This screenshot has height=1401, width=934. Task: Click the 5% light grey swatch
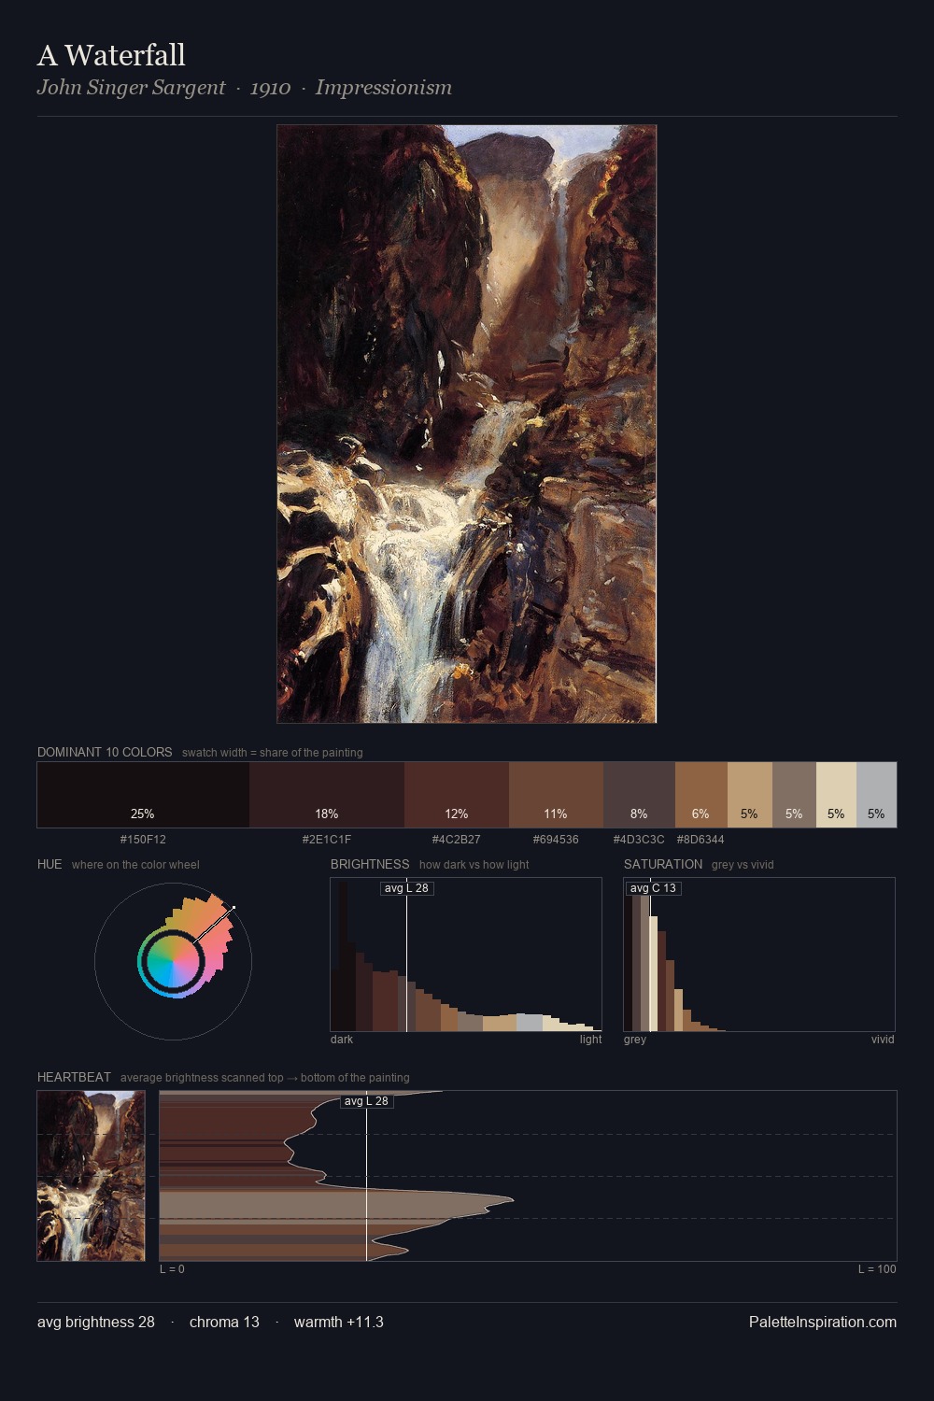pyautogui.click(x=876, y=795)
